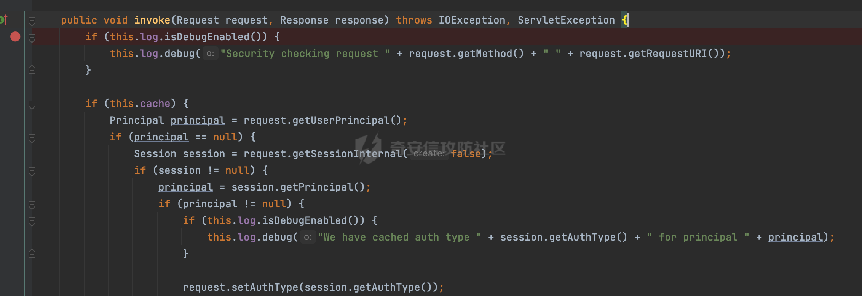This screenshot has height=296, width=862.
Task: Remove the red breakpoint on isDebugEnabled line
Action: point(15,37)
